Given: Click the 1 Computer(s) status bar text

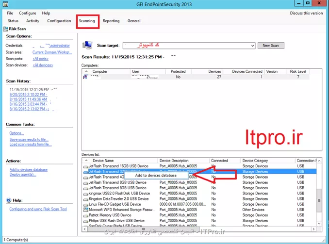Looking at the screenshot, I should pyautogui.click(x=16, y=240).
